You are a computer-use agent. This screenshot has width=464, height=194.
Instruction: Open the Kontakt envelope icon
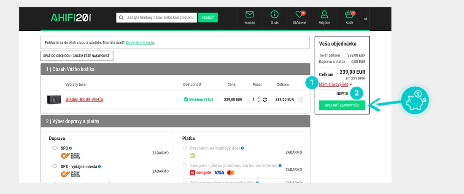tap(249, 14)
